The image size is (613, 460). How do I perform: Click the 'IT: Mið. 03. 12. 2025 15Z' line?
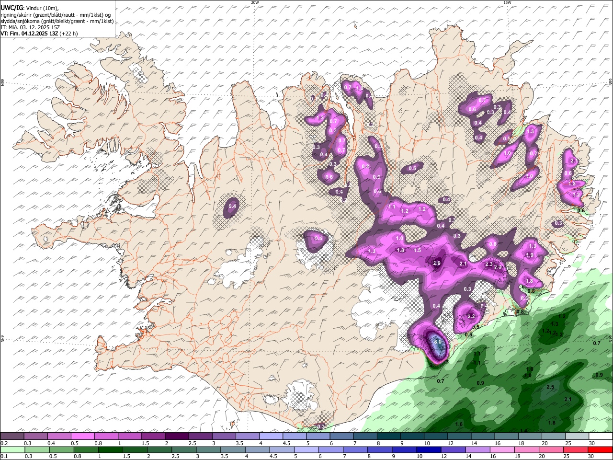point(30,27)
